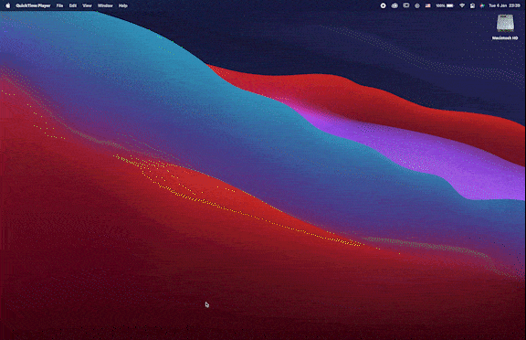Screen dimensions: 526x340
Task: Stop the screen recording from menu bar
Action: pyautogui.click(x=383, y=5)
